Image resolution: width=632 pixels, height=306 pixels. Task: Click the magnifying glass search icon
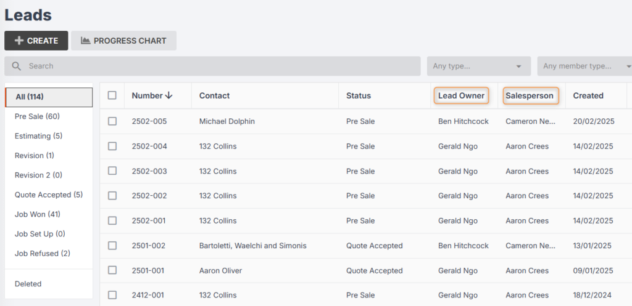tap(17, 66)
